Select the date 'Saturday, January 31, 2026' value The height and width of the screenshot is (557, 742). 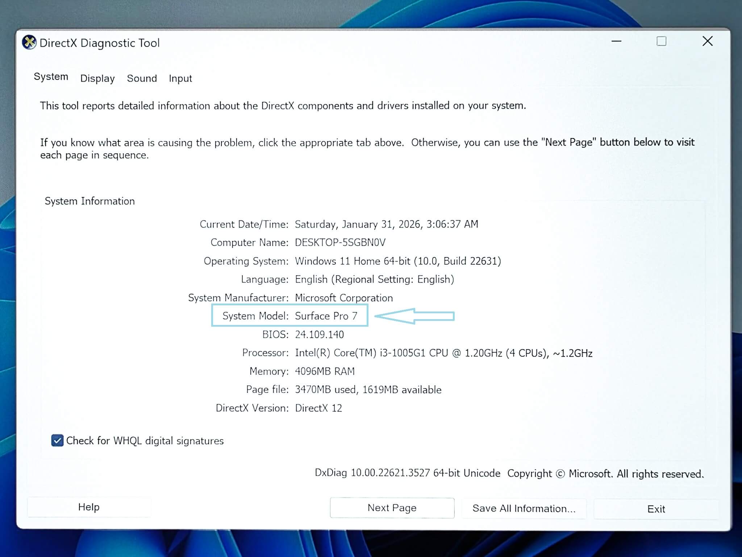click(387, 224)
